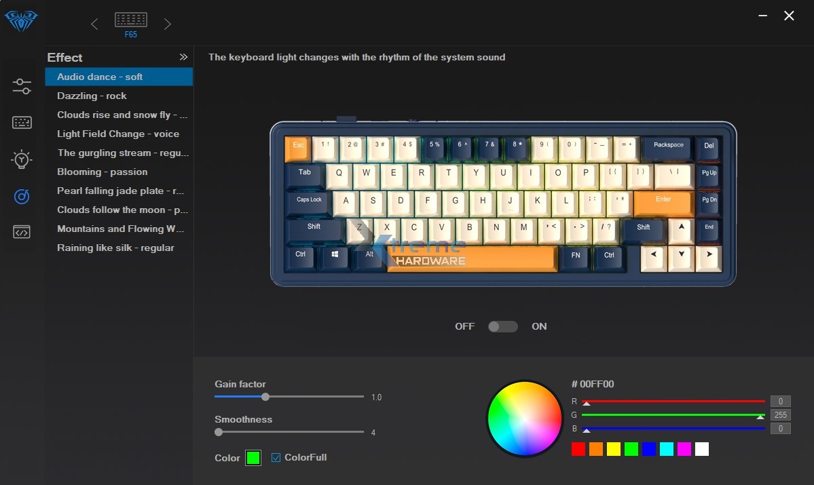
Task: Go to the next device with right arrow
Action: (168, 24)
